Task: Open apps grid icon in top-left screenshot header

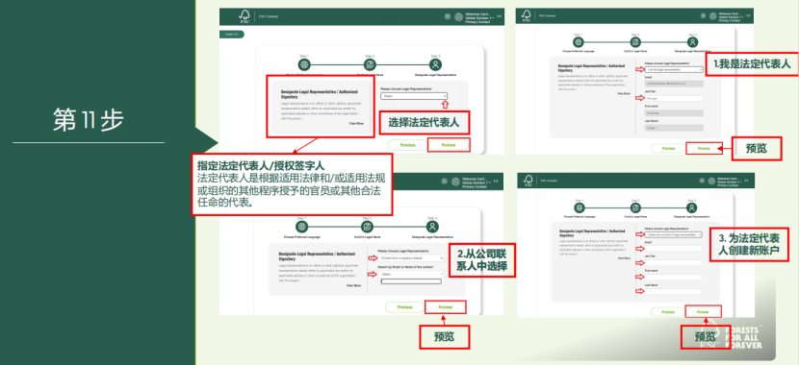Action: [x=448, y=16]
